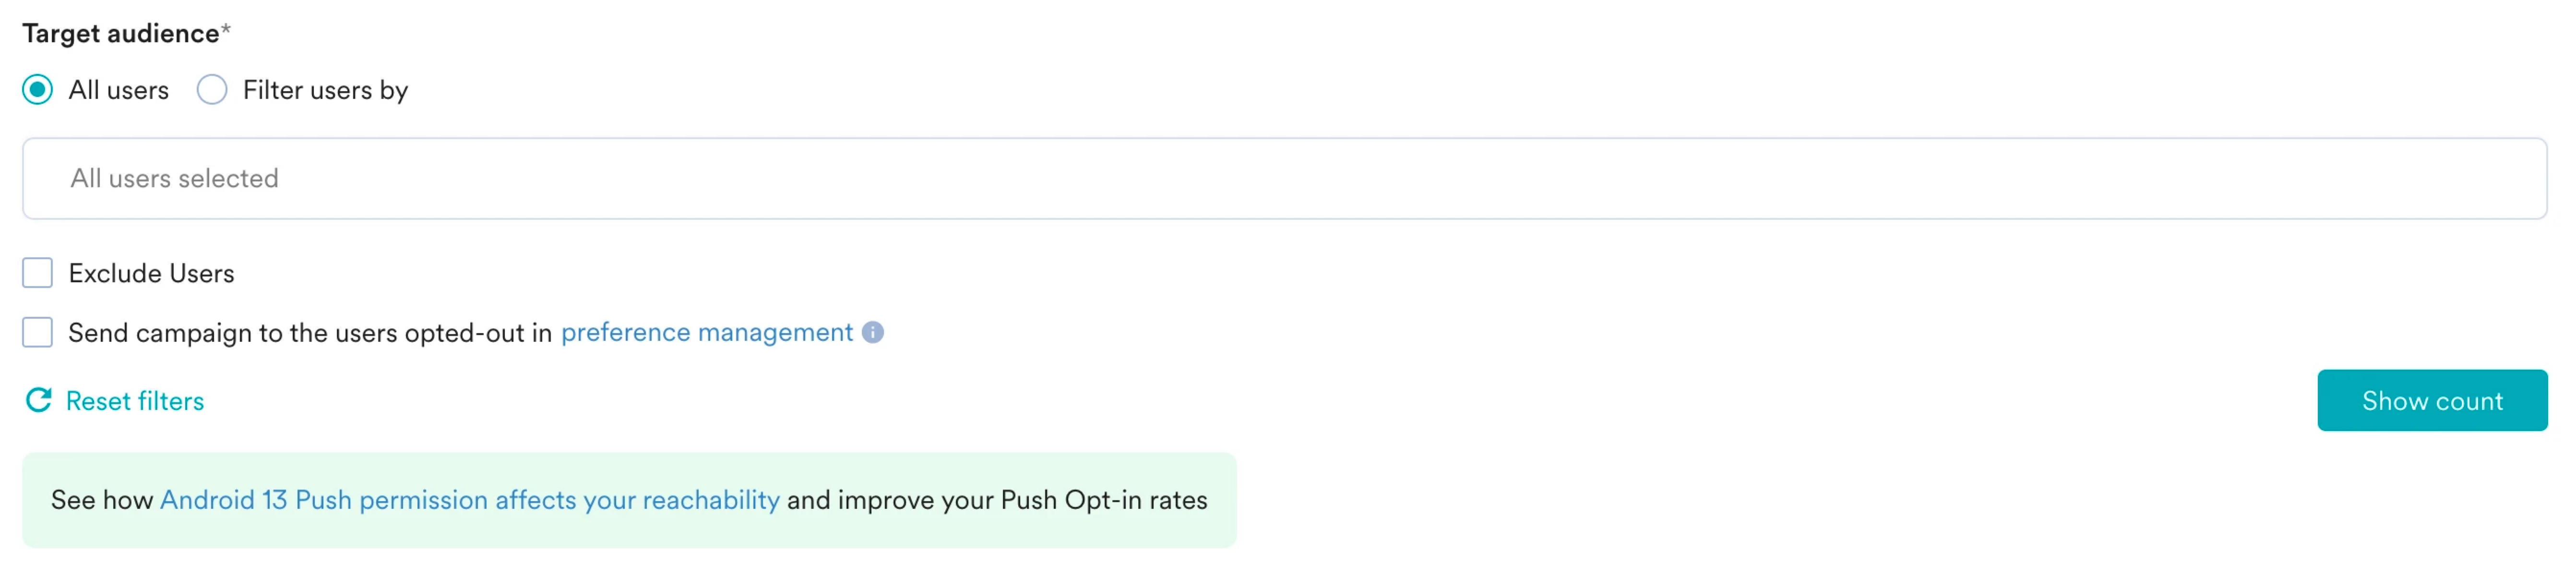The width and height of the screenshot is (2576, 577).
Task: Select the All users radio button
Action: click(38, 90)
